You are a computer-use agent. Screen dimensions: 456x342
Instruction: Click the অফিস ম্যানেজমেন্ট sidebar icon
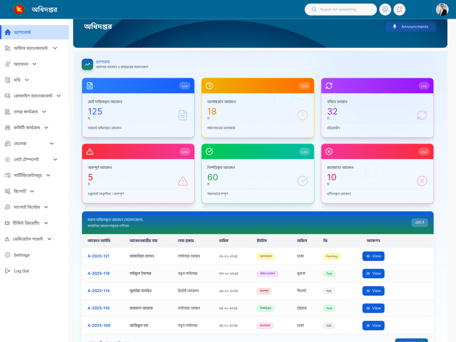click(x=8, y=48)
